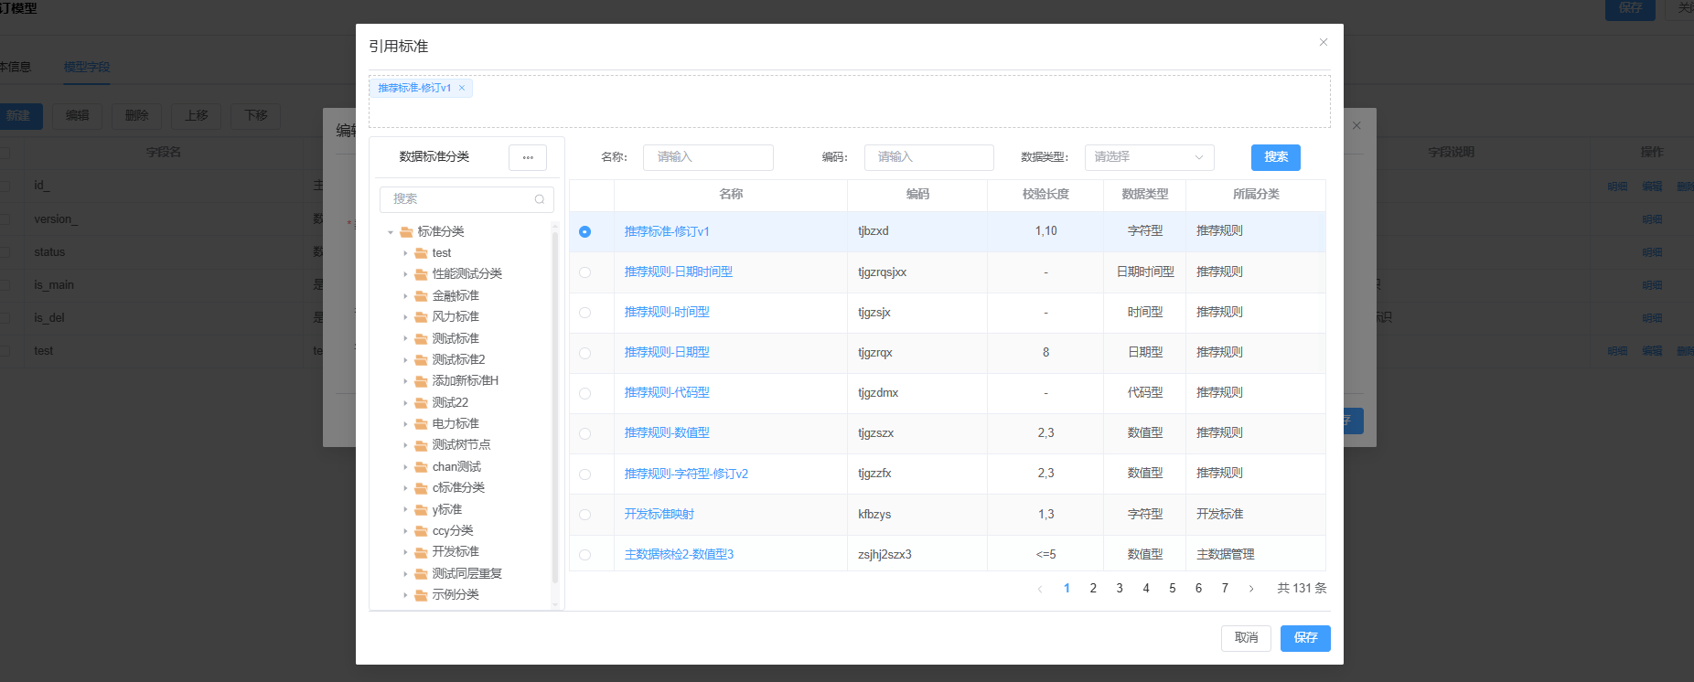Click 下移 in the background toolbar
The height and width of the screenshot is (682, 1694).
[256, 116]
